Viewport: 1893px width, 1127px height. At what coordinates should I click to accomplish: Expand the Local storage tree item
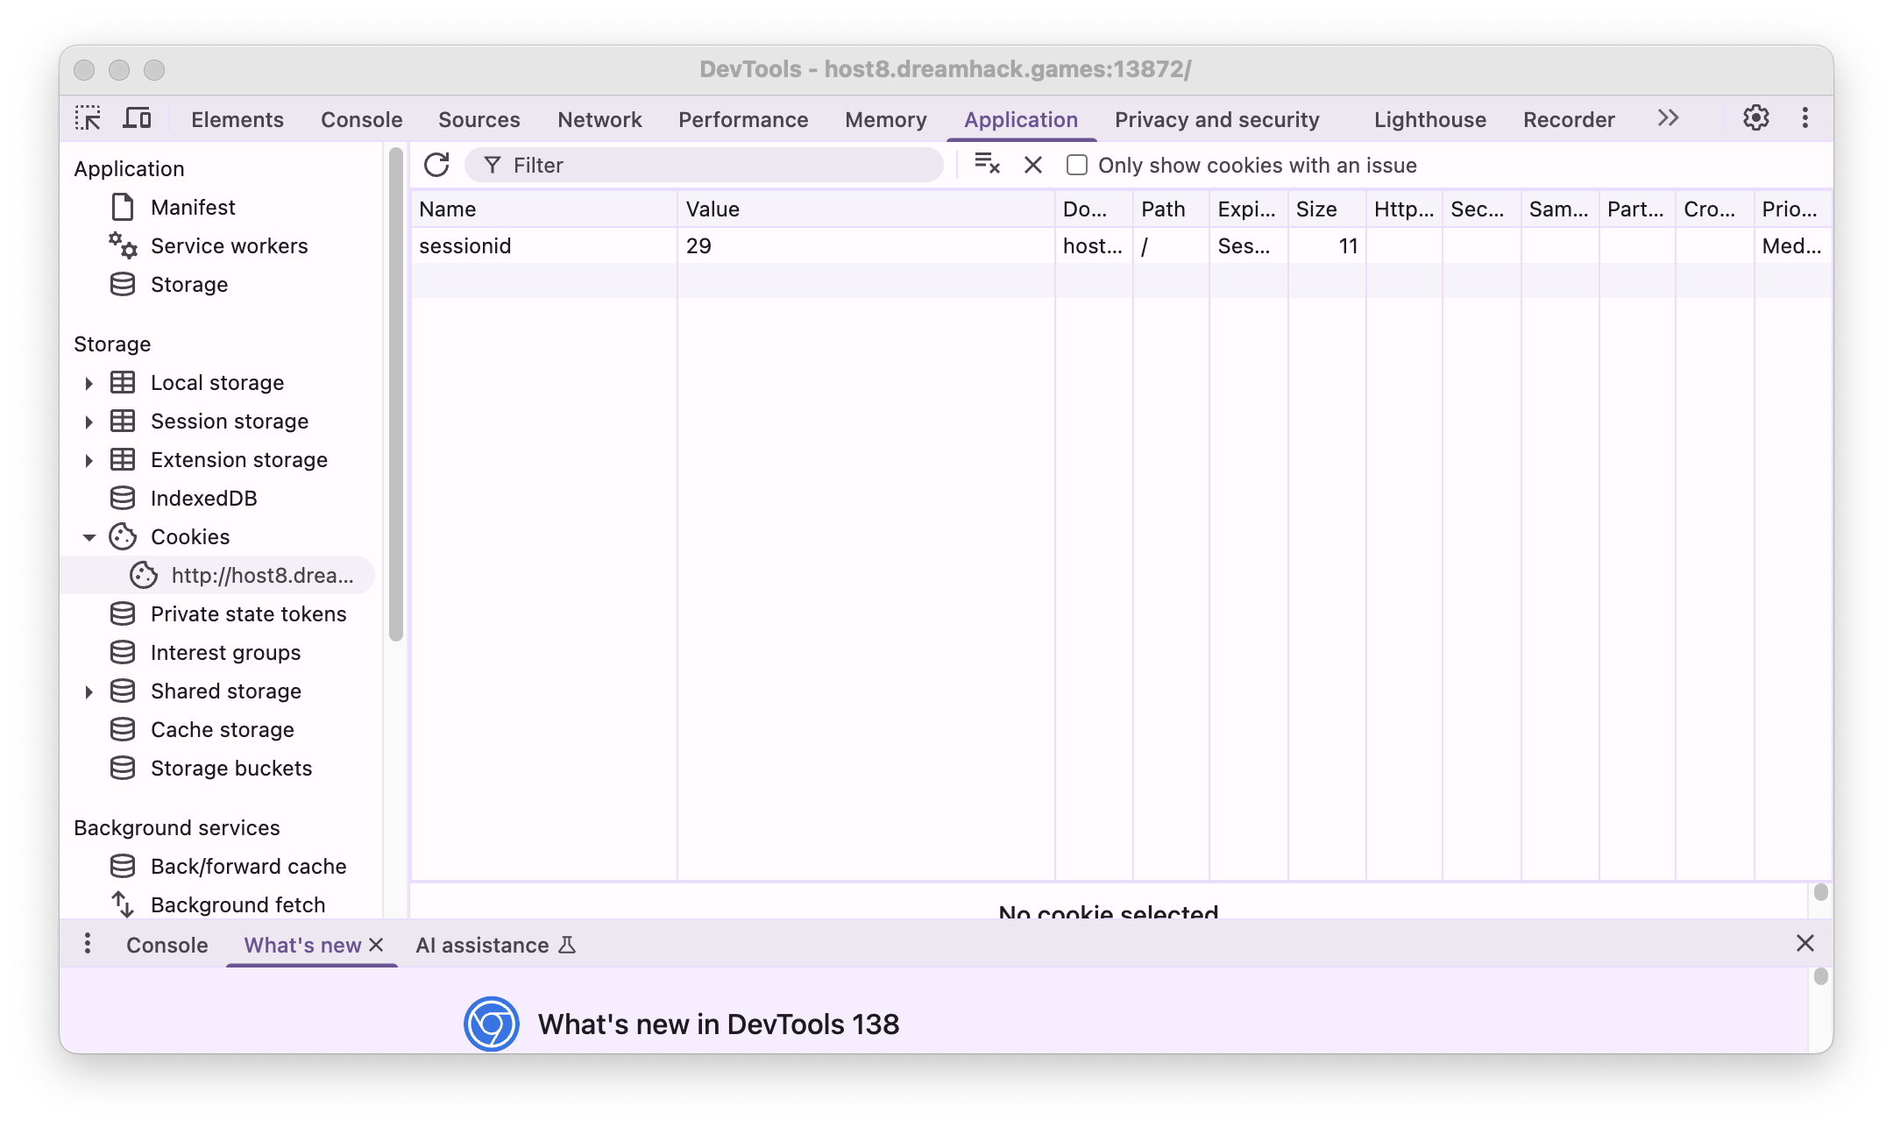[x=89, y=383]
